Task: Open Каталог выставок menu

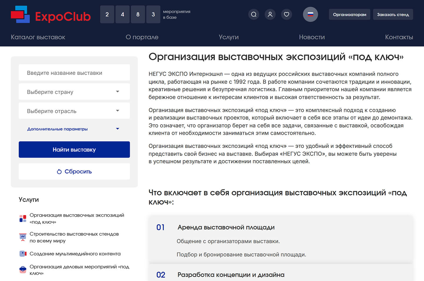Action: point(38,37)
